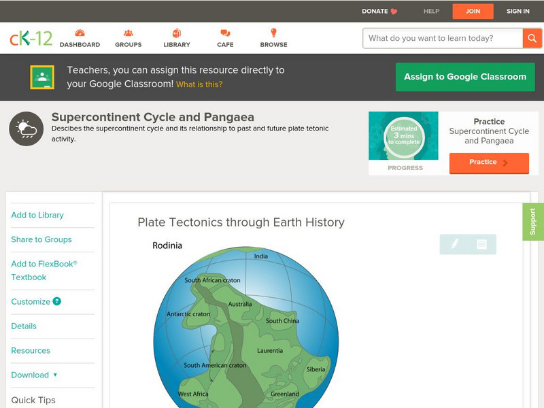
Task: Click the arrow on Practice button
Action: (505, 163)
